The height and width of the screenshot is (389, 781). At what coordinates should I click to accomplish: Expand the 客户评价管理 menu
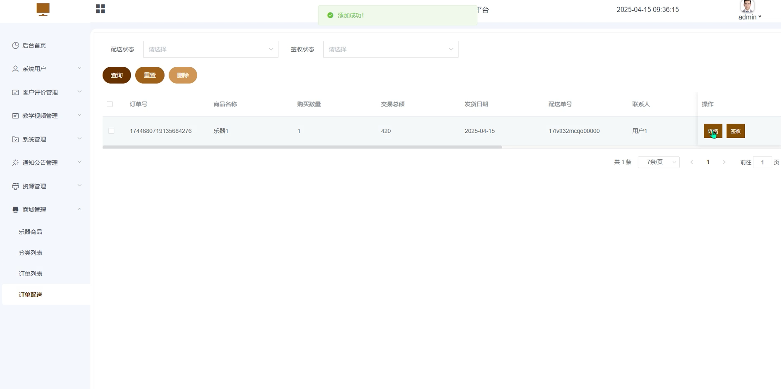click(x=46, y=92)
